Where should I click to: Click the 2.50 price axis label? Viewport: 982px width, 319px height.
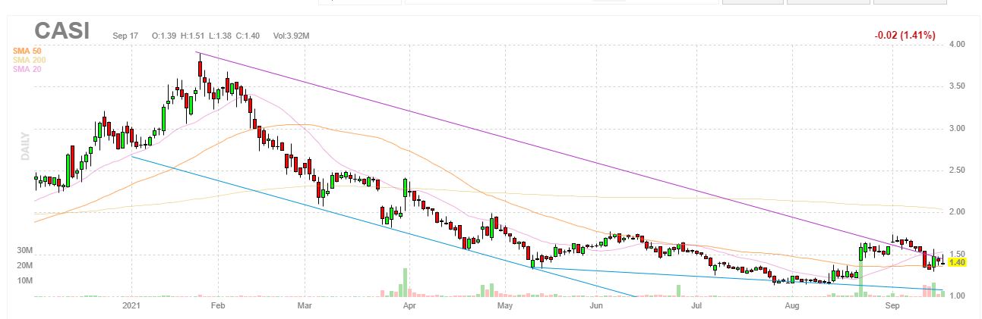(957, 170)
